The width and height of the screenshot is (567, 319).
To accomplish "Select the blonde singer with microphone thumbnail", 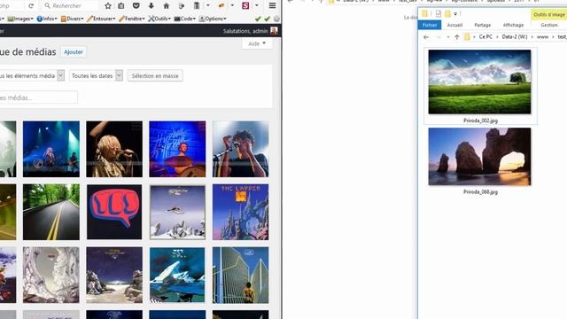I will (x=114, y=149).
